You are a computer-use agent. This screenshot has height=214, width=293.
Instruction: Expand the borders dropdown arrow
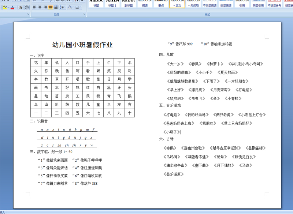pyautogui.click(x=81, y=7)
